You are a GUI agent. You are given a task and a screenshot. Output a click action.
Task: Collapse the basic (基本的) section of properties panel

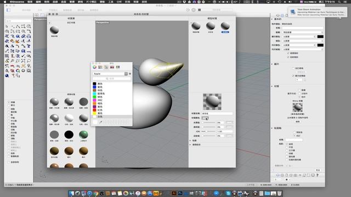[272, 19]
